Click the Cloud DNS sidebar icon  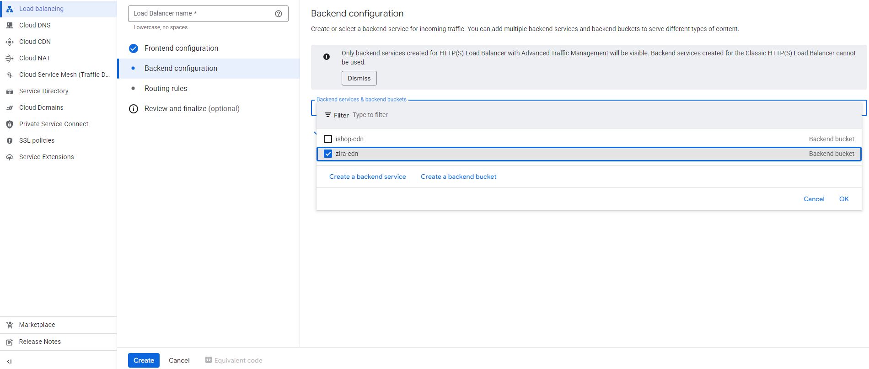(x=10, y=25)
